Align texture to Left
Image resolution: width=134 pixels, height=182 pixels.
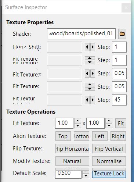coord(100,136)
